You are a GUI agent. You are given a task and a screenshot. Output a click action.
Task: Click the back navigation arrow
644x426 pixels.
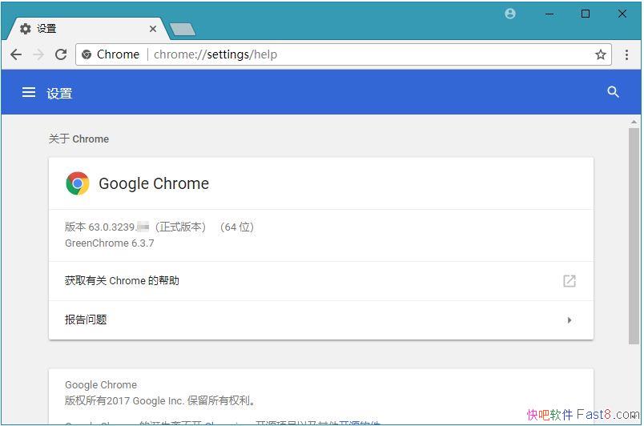16,54
